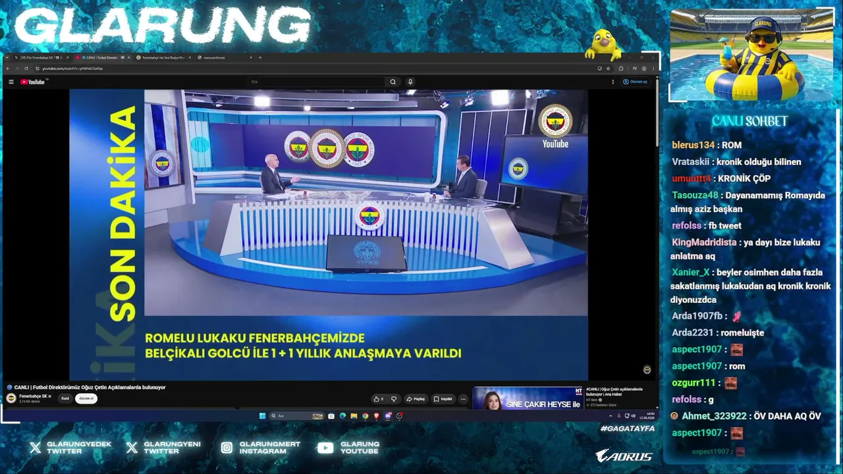Click the Abone ol subscribe button

click(x=86, y=398)
